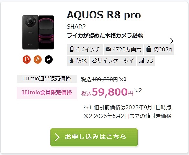This screenshot has height=155, width=189.
Task: Click the struck-through 189,800円 price
Action: pos(105,79)
